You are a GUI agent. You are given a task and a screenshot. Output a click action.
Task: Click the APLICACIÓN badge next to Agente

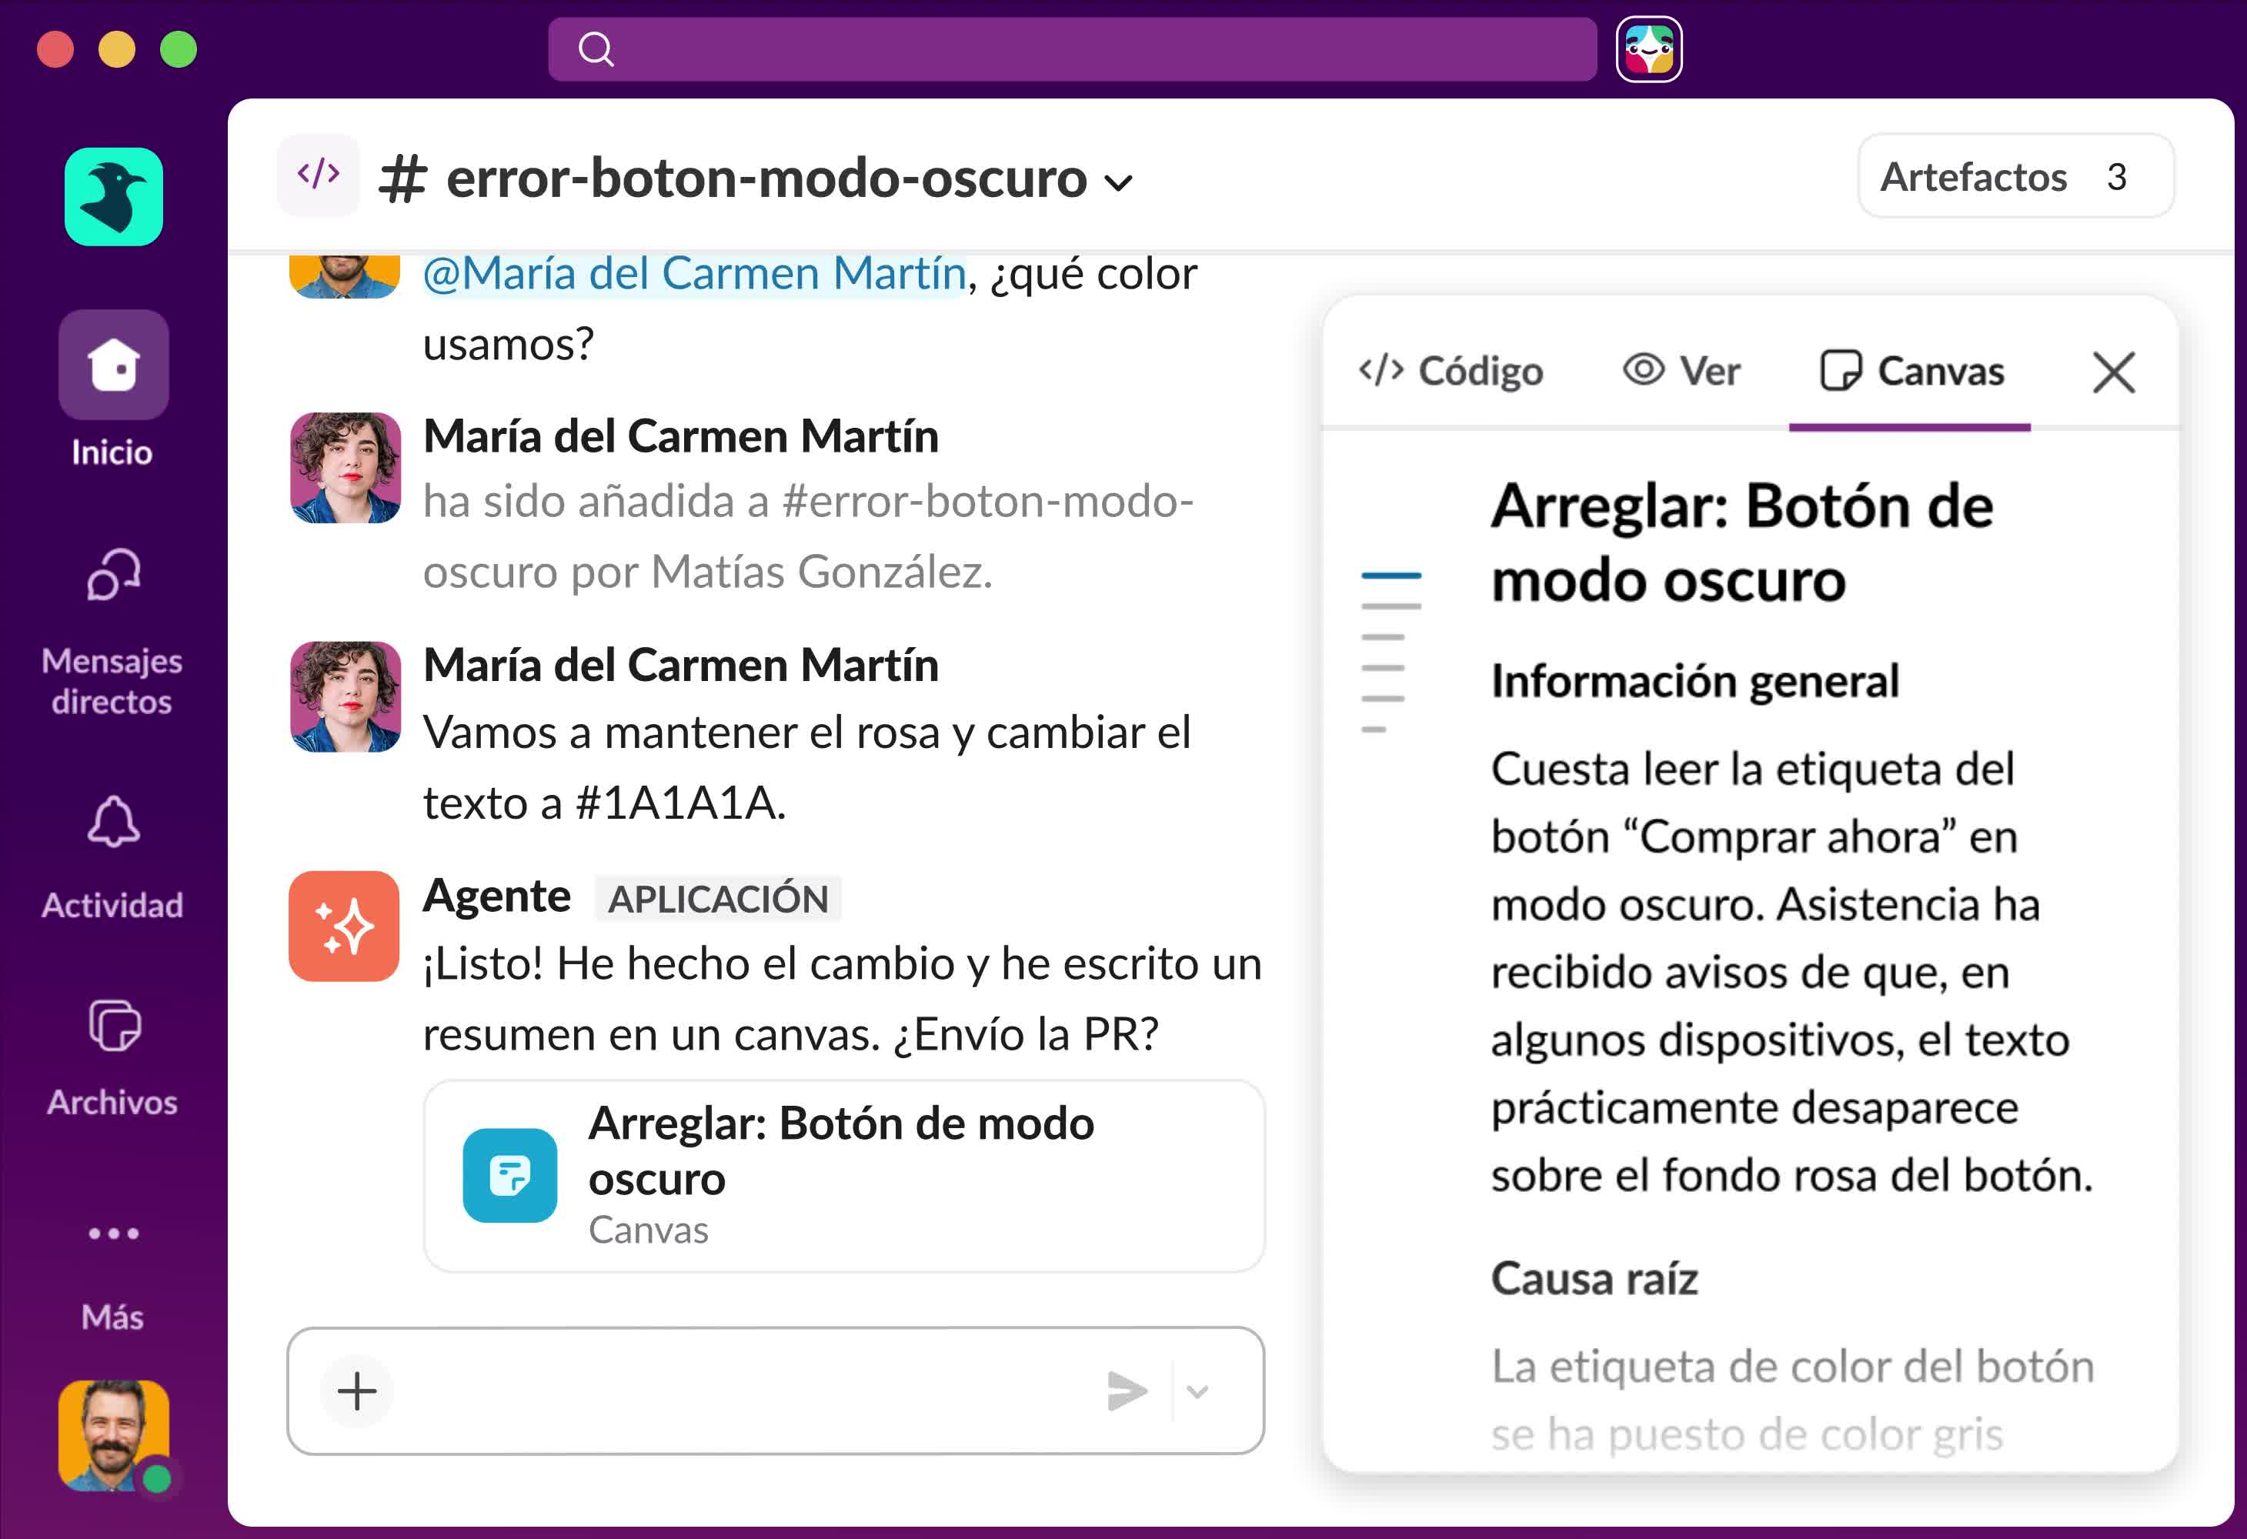[717, 899]
